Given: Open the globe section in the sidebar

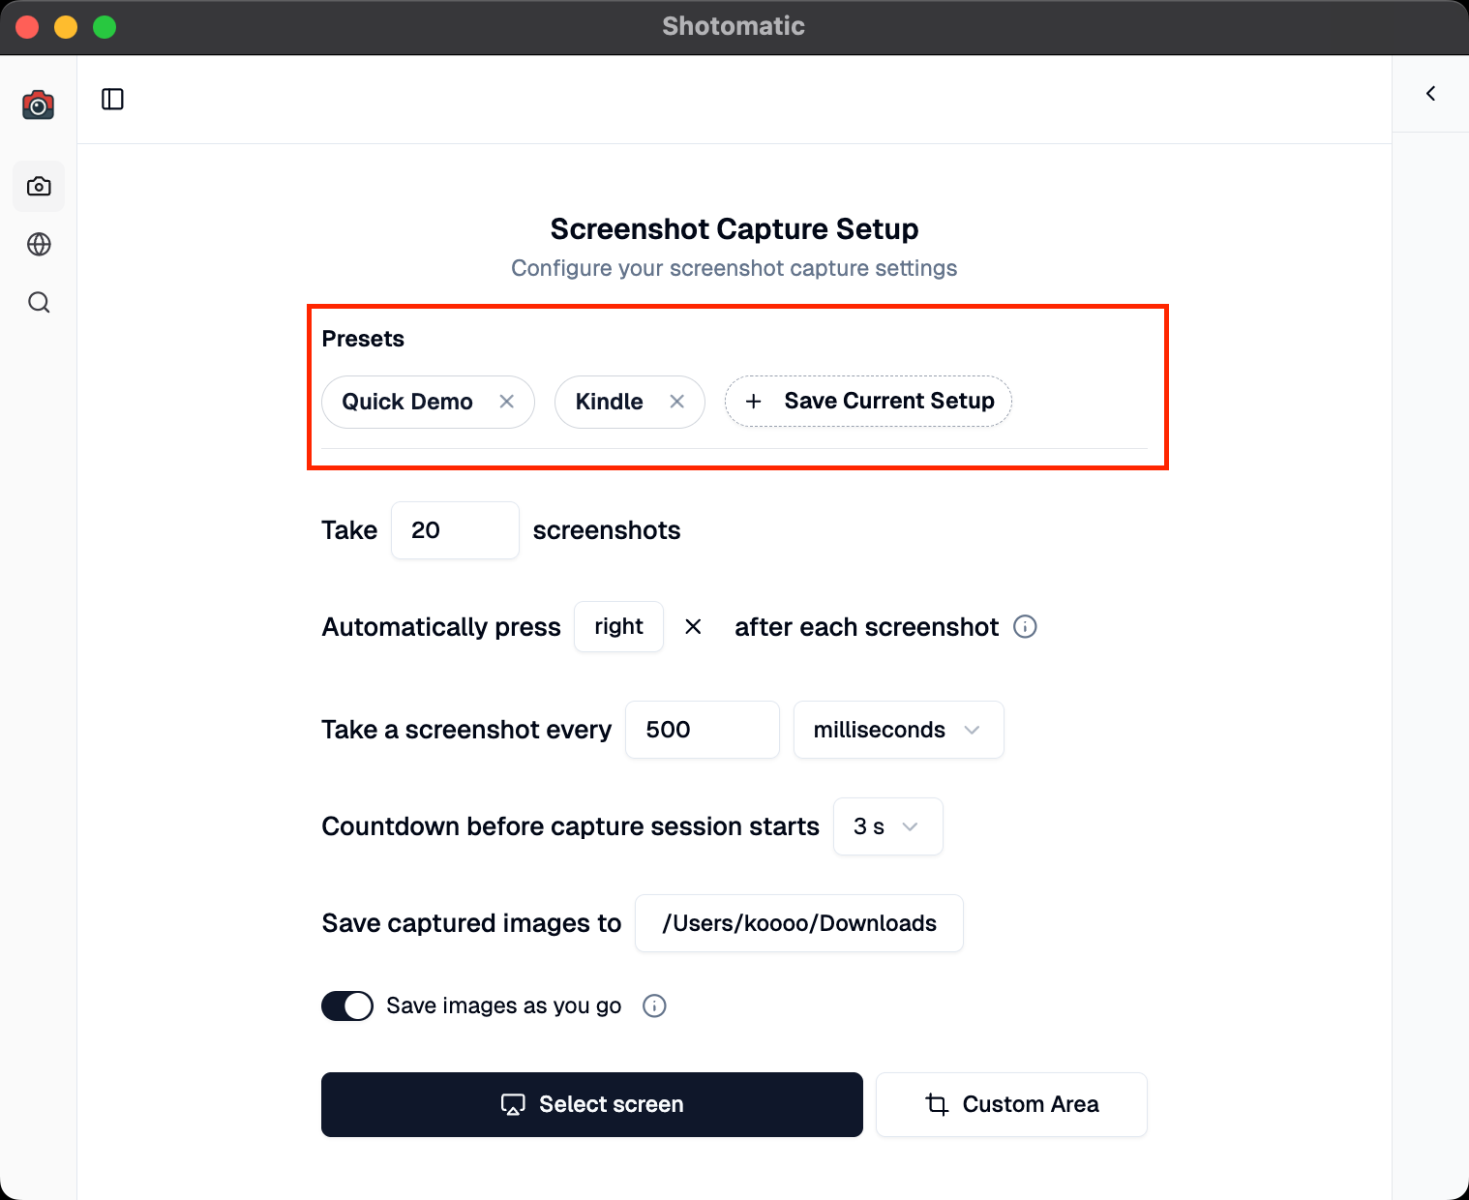Looking at the screenshot, I should pos(38,244).
